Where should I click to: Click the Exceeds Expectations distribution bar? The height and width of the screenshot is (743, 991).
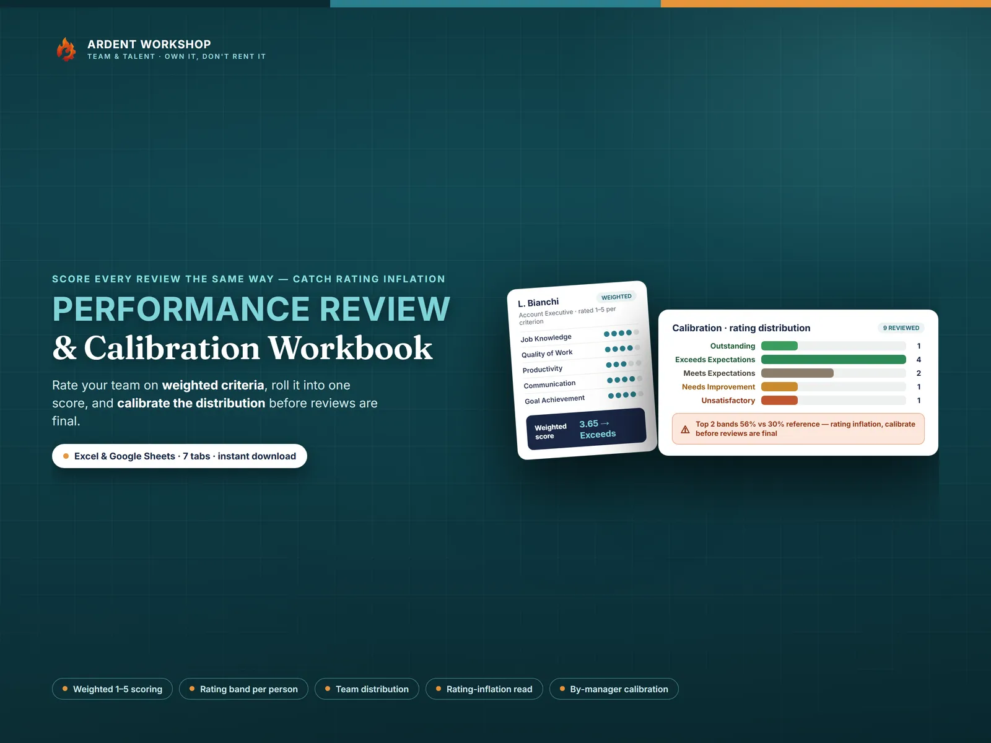[x=833, y=360]
